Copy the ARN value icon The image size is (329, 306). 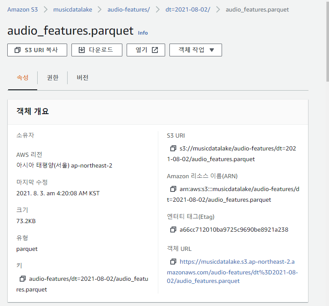(x=173, y=189)
